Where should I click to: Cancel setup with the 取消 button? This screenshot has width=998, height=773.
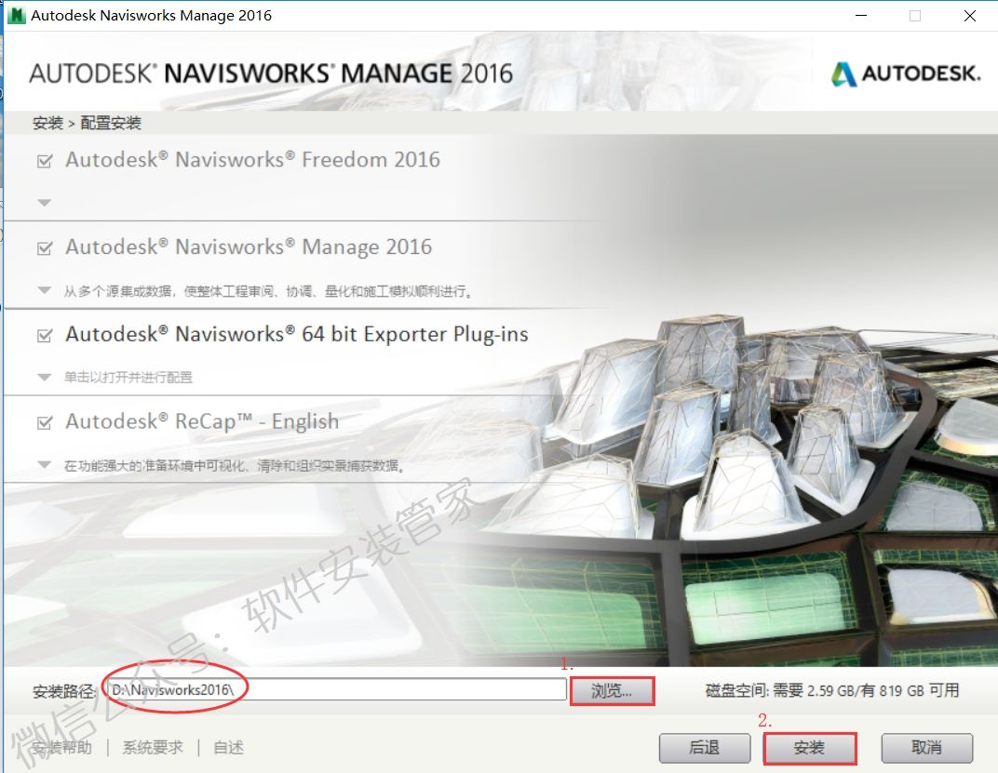pos(926,748)
